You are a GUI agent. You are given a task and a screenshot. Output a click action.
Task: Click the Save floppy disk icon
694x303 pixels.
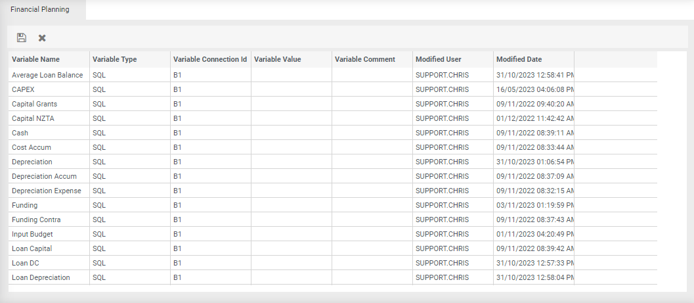22,38
